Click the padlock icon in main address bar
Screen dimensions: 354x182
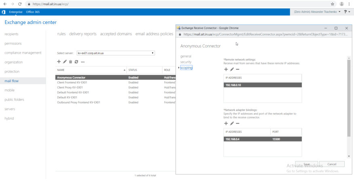pyautogui.click(x=29, y=4)
